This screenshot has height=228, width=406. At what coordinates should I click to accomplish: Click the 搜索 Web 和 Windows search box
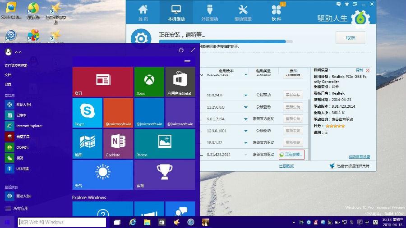pyautogui.click(x=62, y=222)
